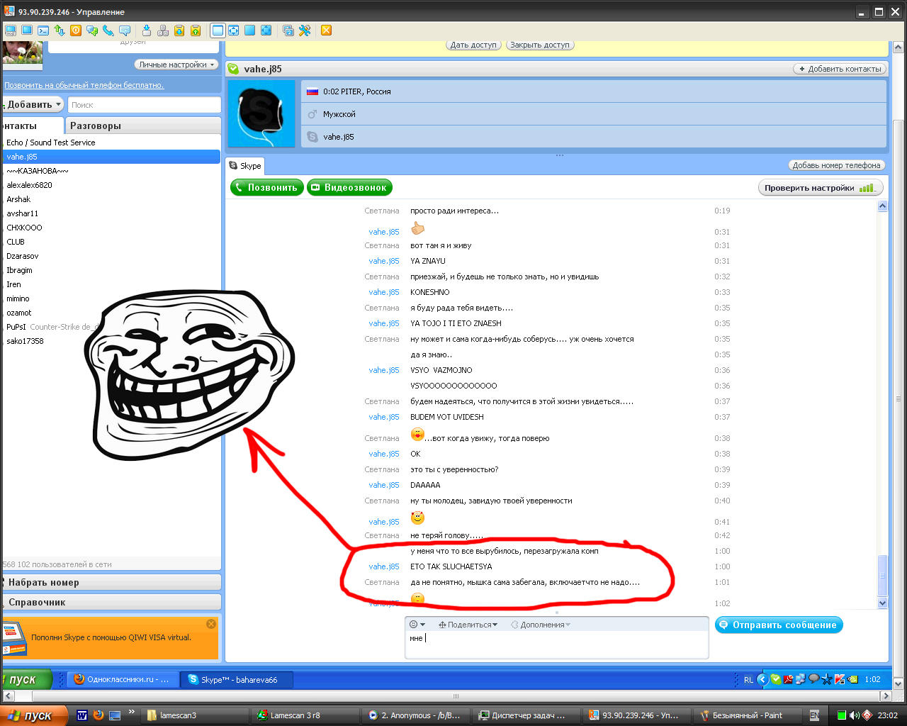Open the Поделиться share dropdown
The image size is (907, 726).
point(468,625)
